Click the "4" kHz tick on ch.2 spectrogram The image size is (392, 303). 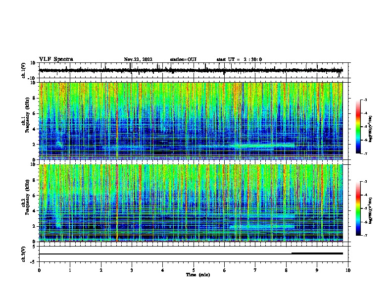34,211
